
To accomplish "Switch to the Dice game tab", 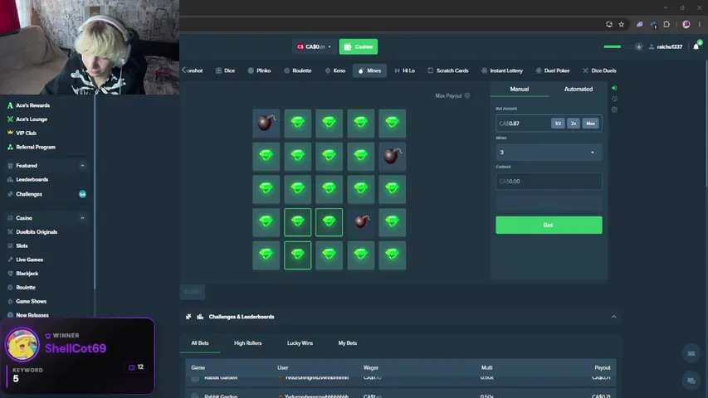I will (225, 70).
